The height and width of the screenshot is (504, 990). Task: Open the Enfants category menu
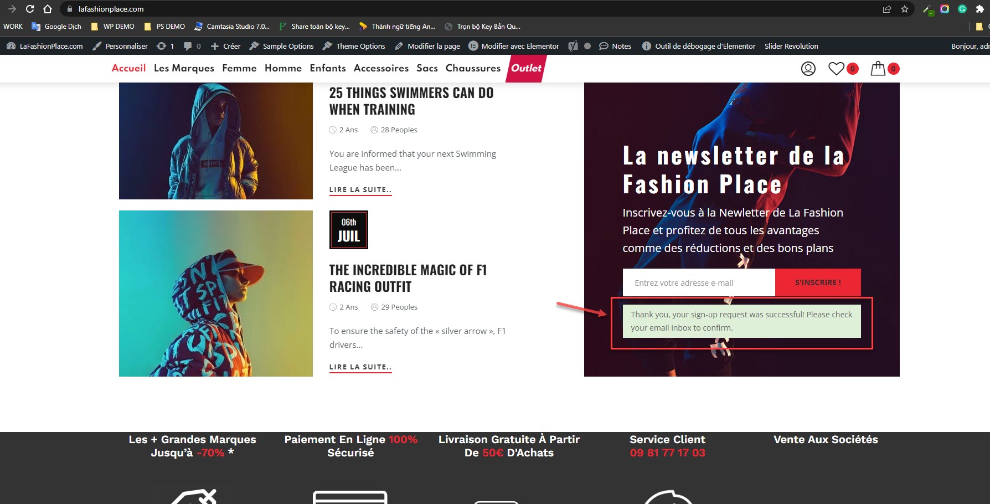click(328, 68)
